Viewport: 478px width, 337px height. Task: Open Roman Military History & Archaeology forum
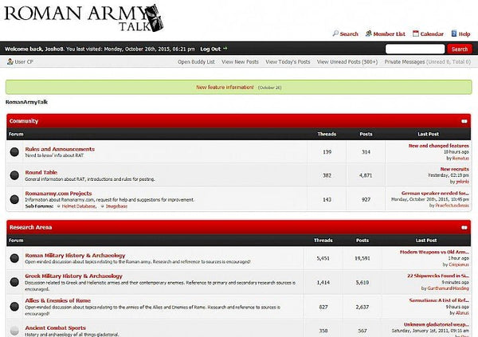tap(75, 255)
